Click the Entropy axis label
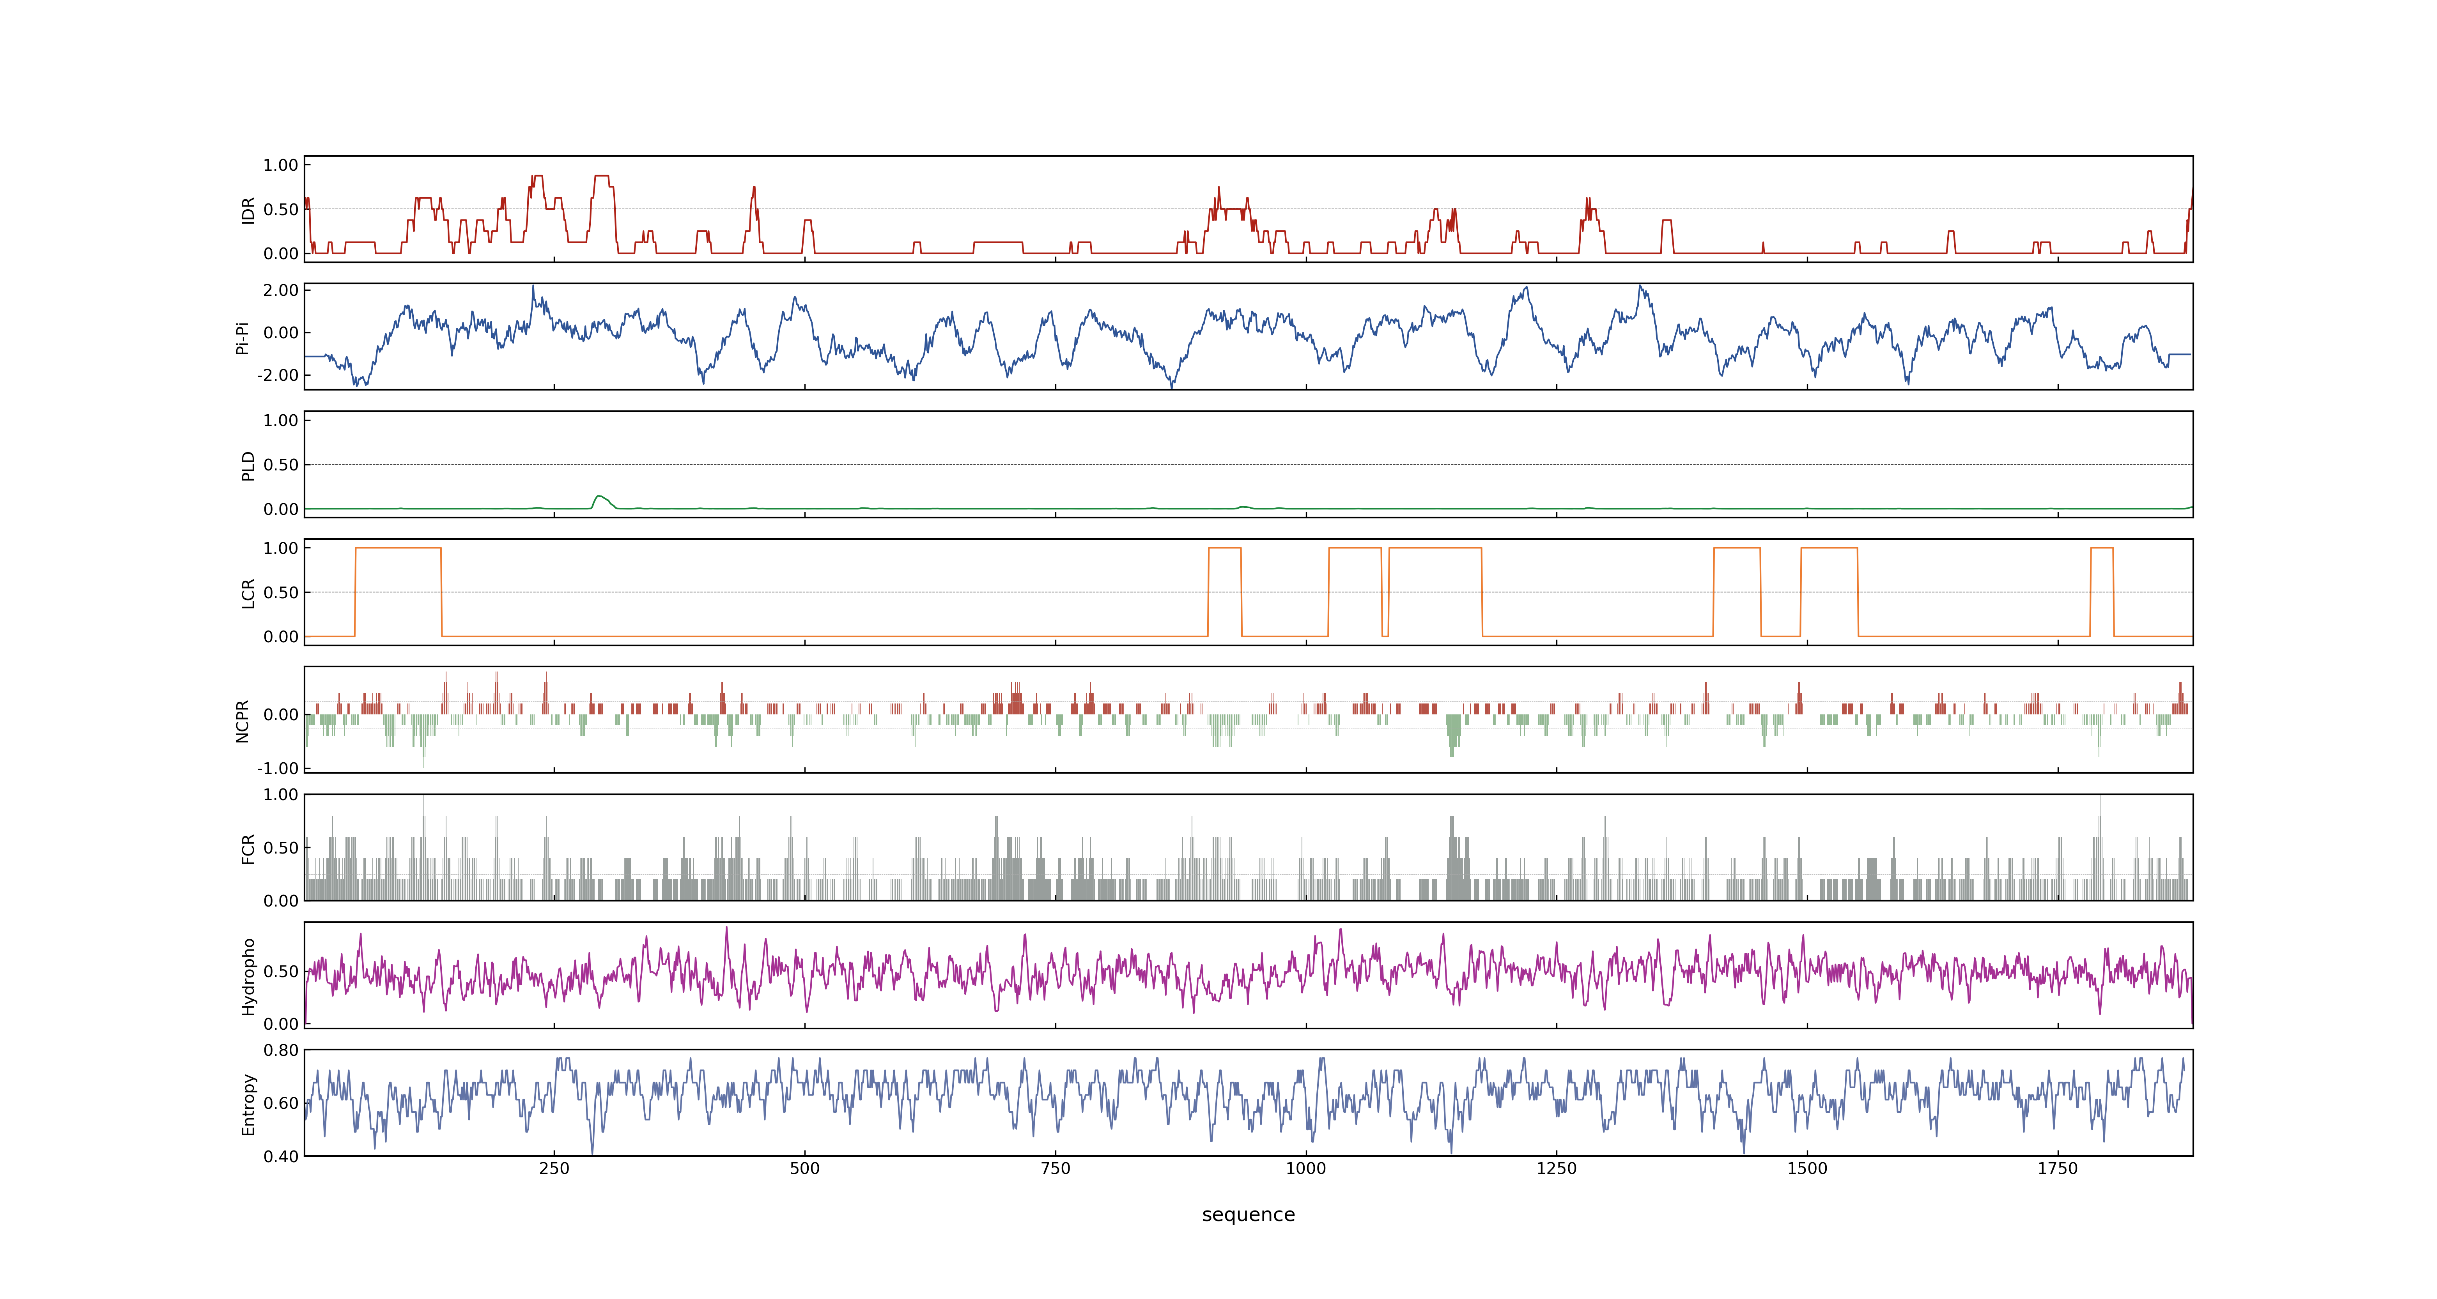The width and height of the screenshot is (2437, 1299). [x=248, y=1103]
